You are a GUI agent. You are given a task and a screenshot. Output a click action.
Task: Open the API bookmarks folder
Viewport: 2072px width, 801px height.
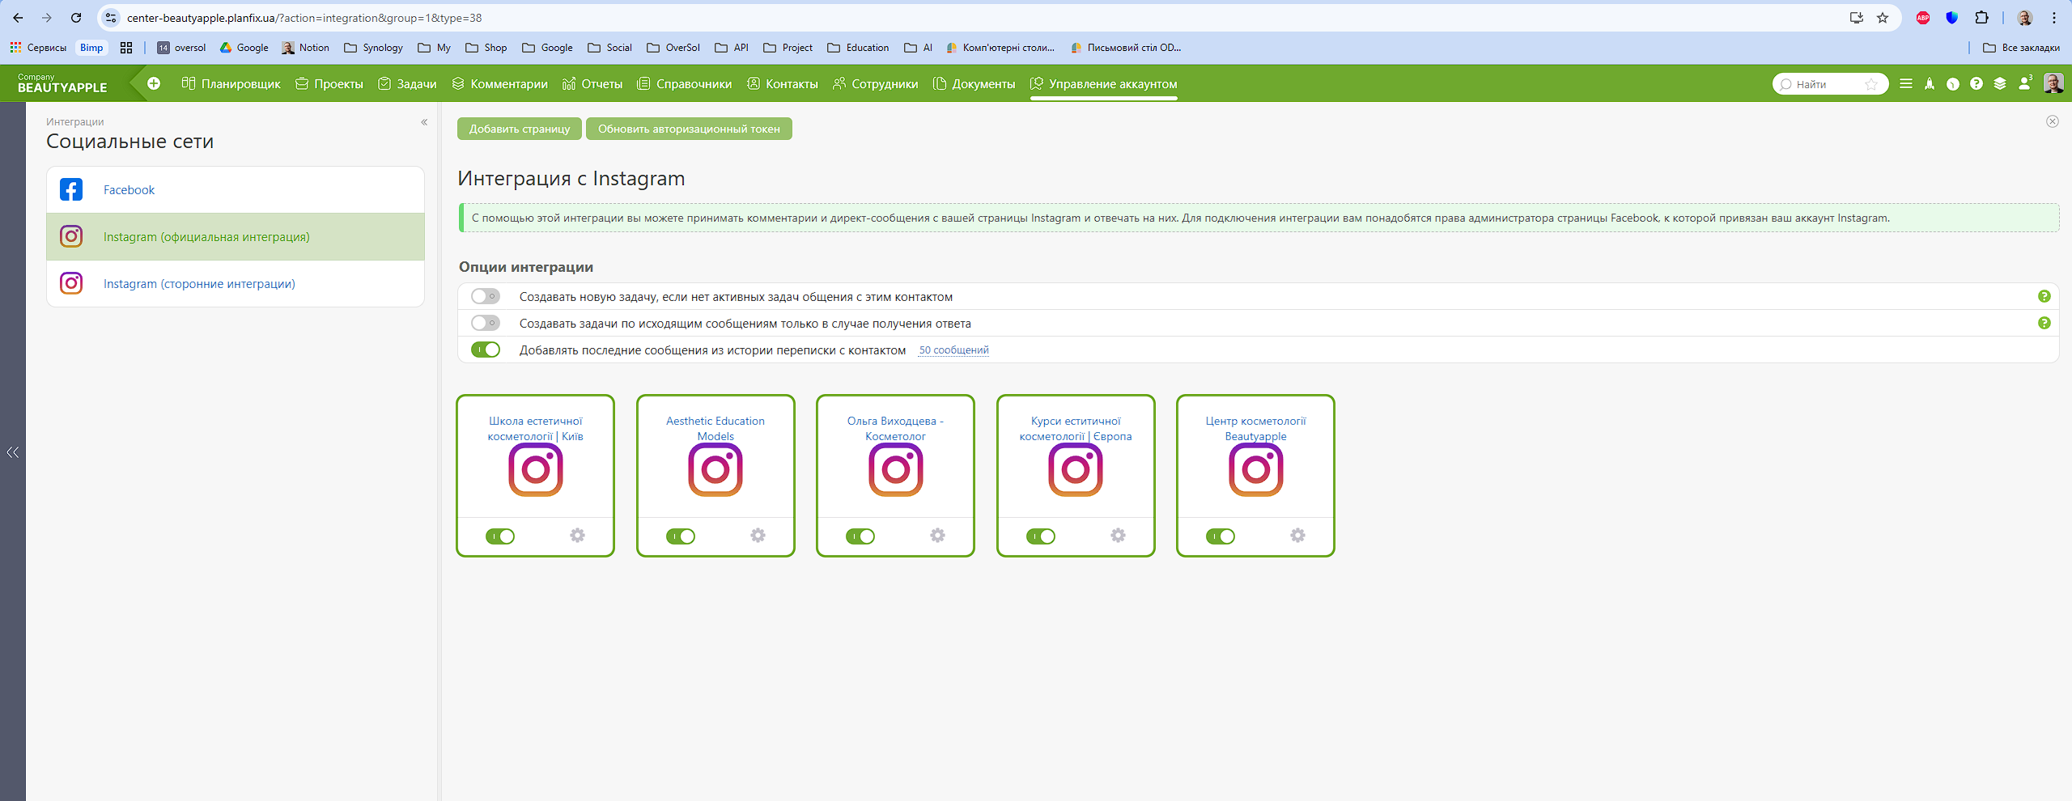click(732, 48)
